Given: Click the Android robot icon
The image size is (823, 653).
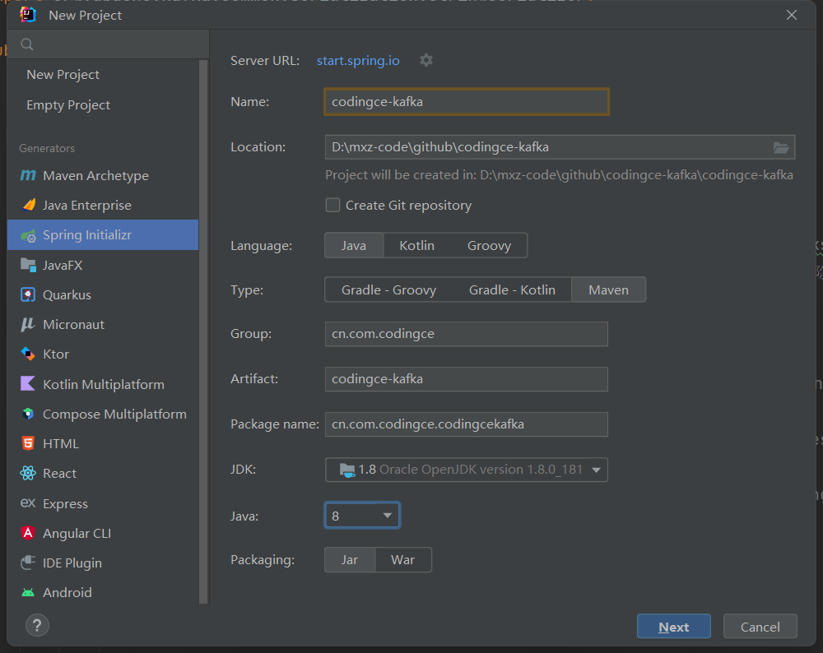Looking at the screenshot, I should click(x=28, y=593).
